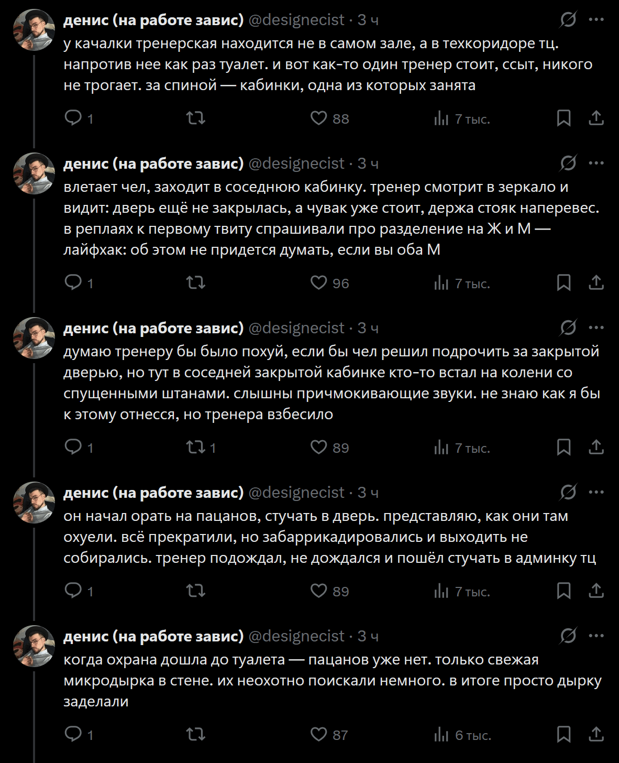Bookmark the tweet starting with "думаю тренеру"
Screen dimensions: 619x763
tap(563, 448)
